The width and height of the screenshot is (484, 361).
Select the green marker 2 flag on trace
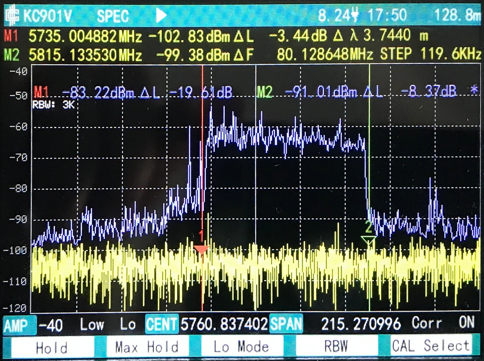click(x=369, y=236)
